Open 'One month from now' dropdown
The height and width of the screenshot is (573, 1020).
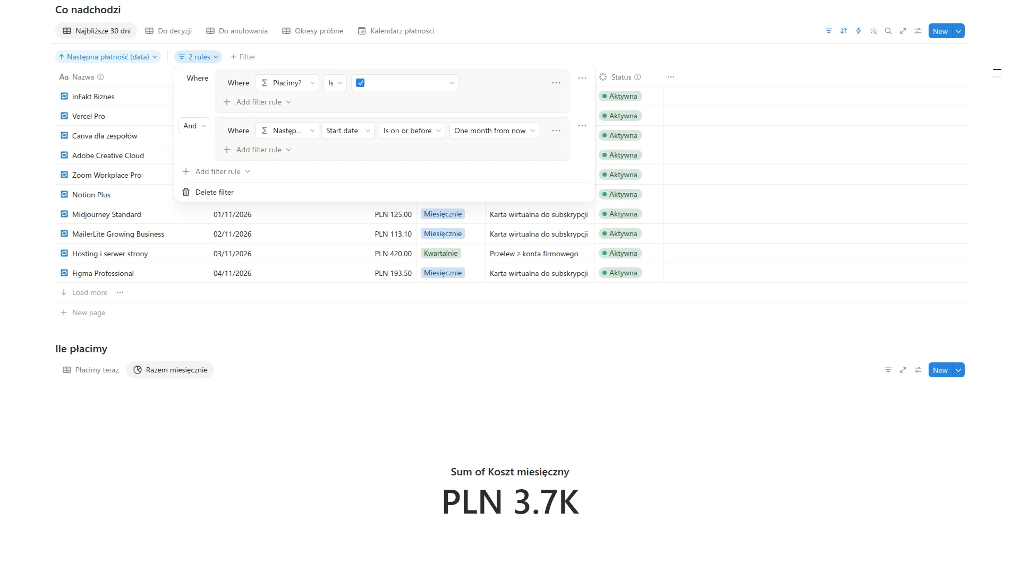[x=494, y=131]
